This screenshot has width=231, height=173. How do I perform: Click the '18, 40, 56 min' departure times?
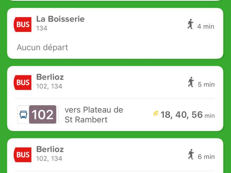(188, 115)
